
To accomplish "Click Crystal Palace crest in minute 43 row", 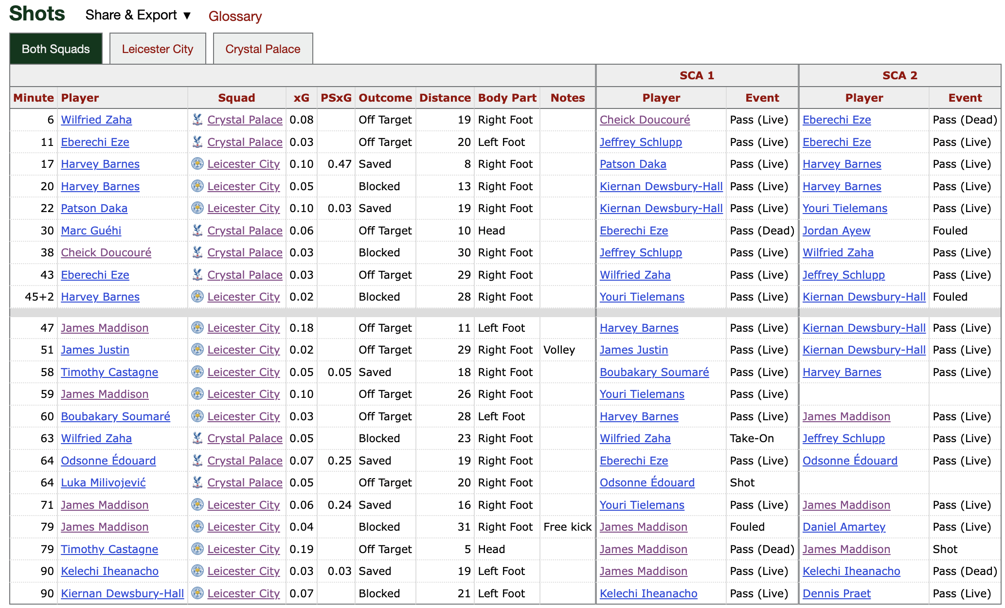I will 197,275.
